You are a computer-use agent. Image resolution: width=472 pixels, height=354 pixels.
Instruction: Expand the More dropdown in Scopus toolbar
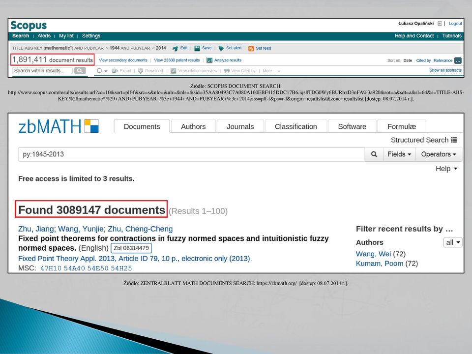coord(271,71)
